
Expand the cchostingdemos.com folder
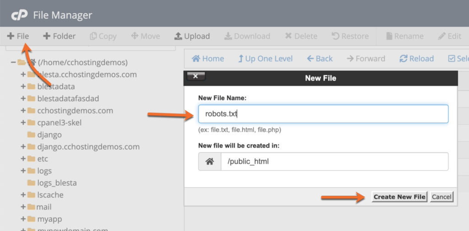click(x=23, y=110)
